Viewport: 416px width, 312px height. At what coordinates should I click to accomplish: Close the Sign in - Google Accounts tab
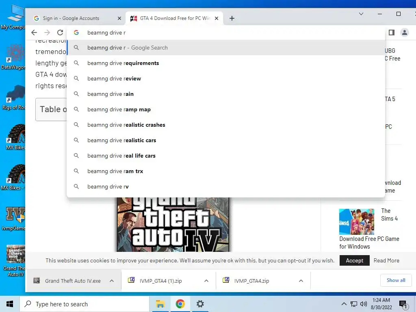coord(119,18)
